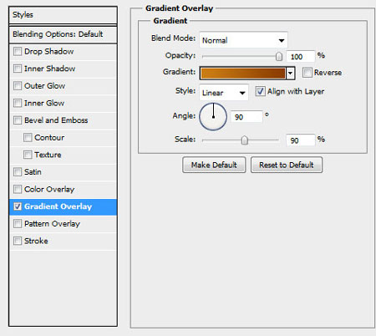Open the Inner Glow settings label

[44, 103]
